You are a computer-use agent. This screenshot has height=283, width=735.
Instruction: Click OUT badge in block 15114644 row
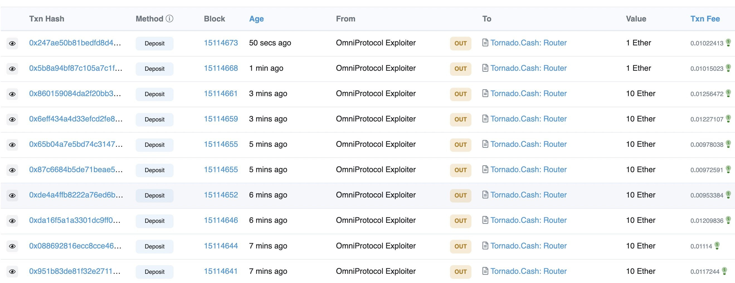coord(461,246)
